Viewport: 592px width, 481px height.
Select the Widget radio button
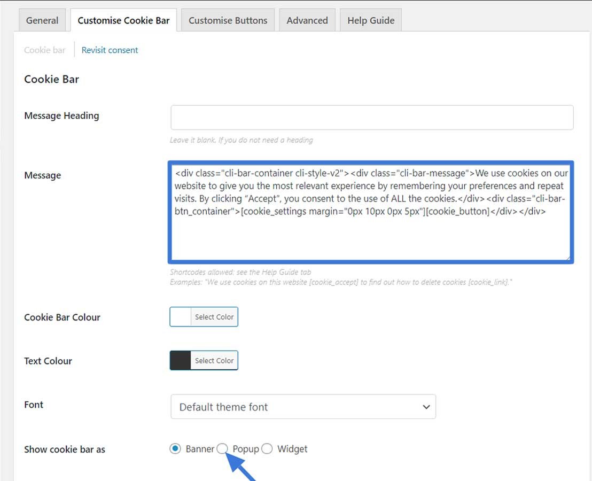point(267,449)
